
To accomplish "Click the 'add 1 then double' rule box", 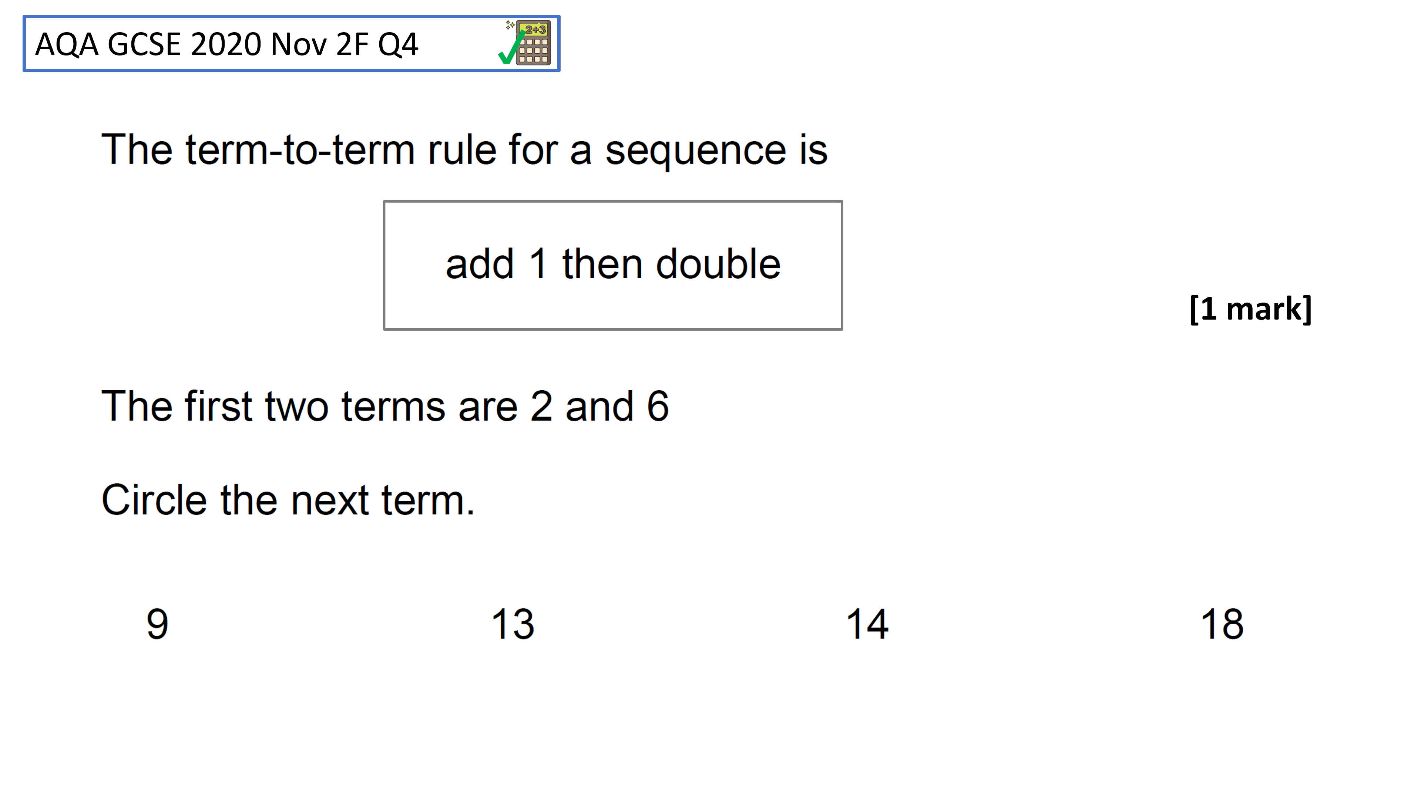I will click(x=613, y=265).
